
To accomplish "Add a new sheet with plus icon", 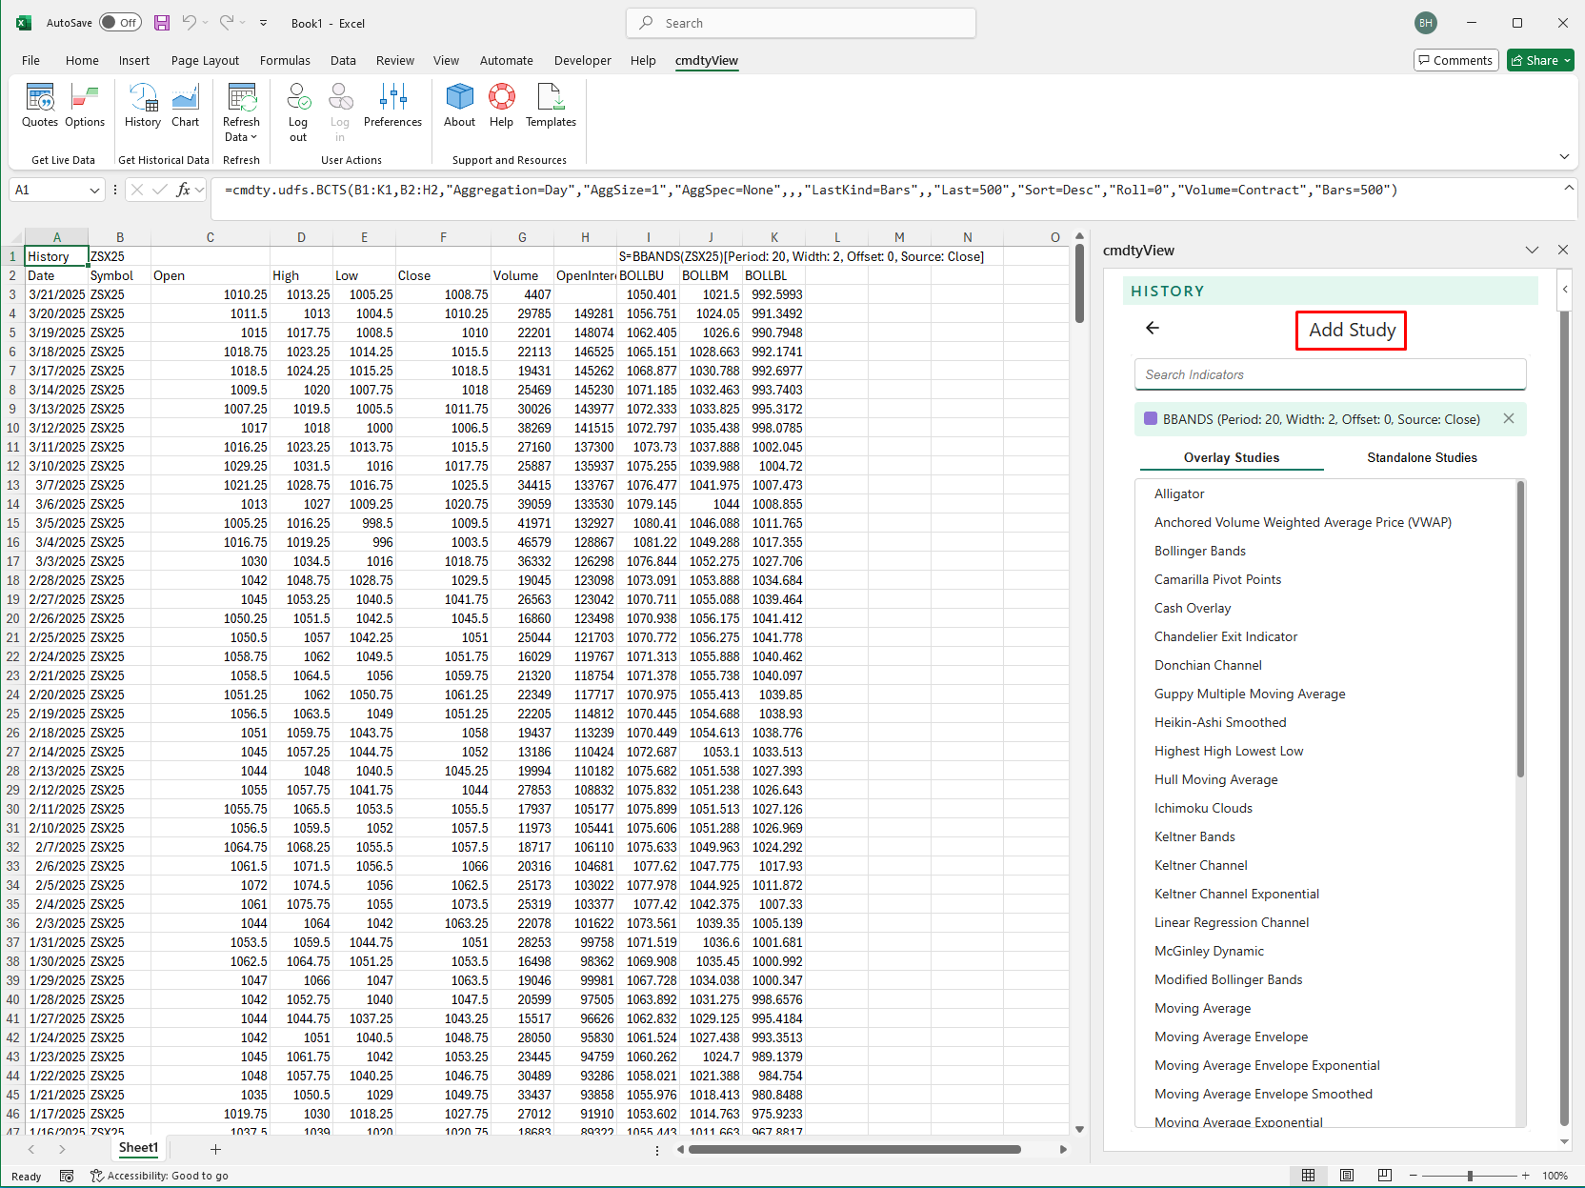I will pos(215,1149).
